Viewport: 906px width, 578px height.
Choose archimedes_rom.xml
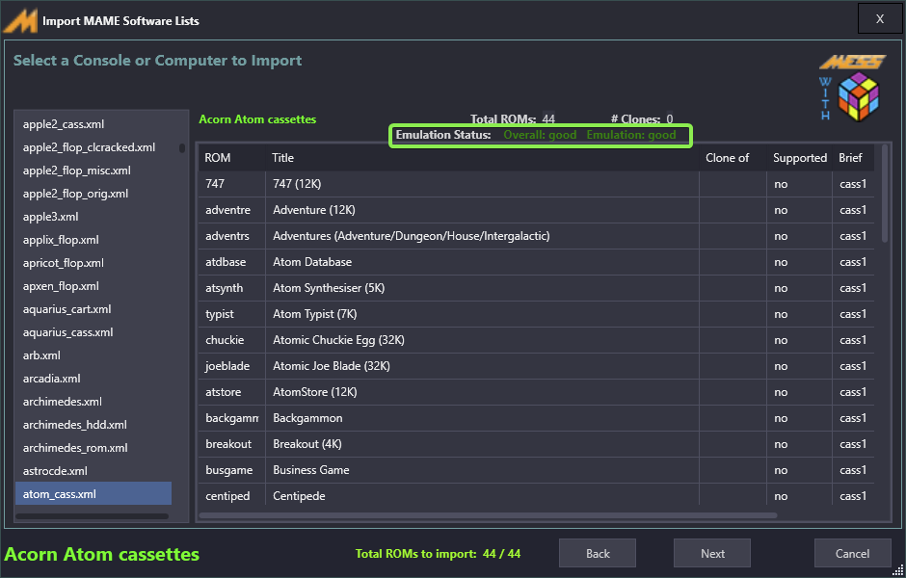93,448
